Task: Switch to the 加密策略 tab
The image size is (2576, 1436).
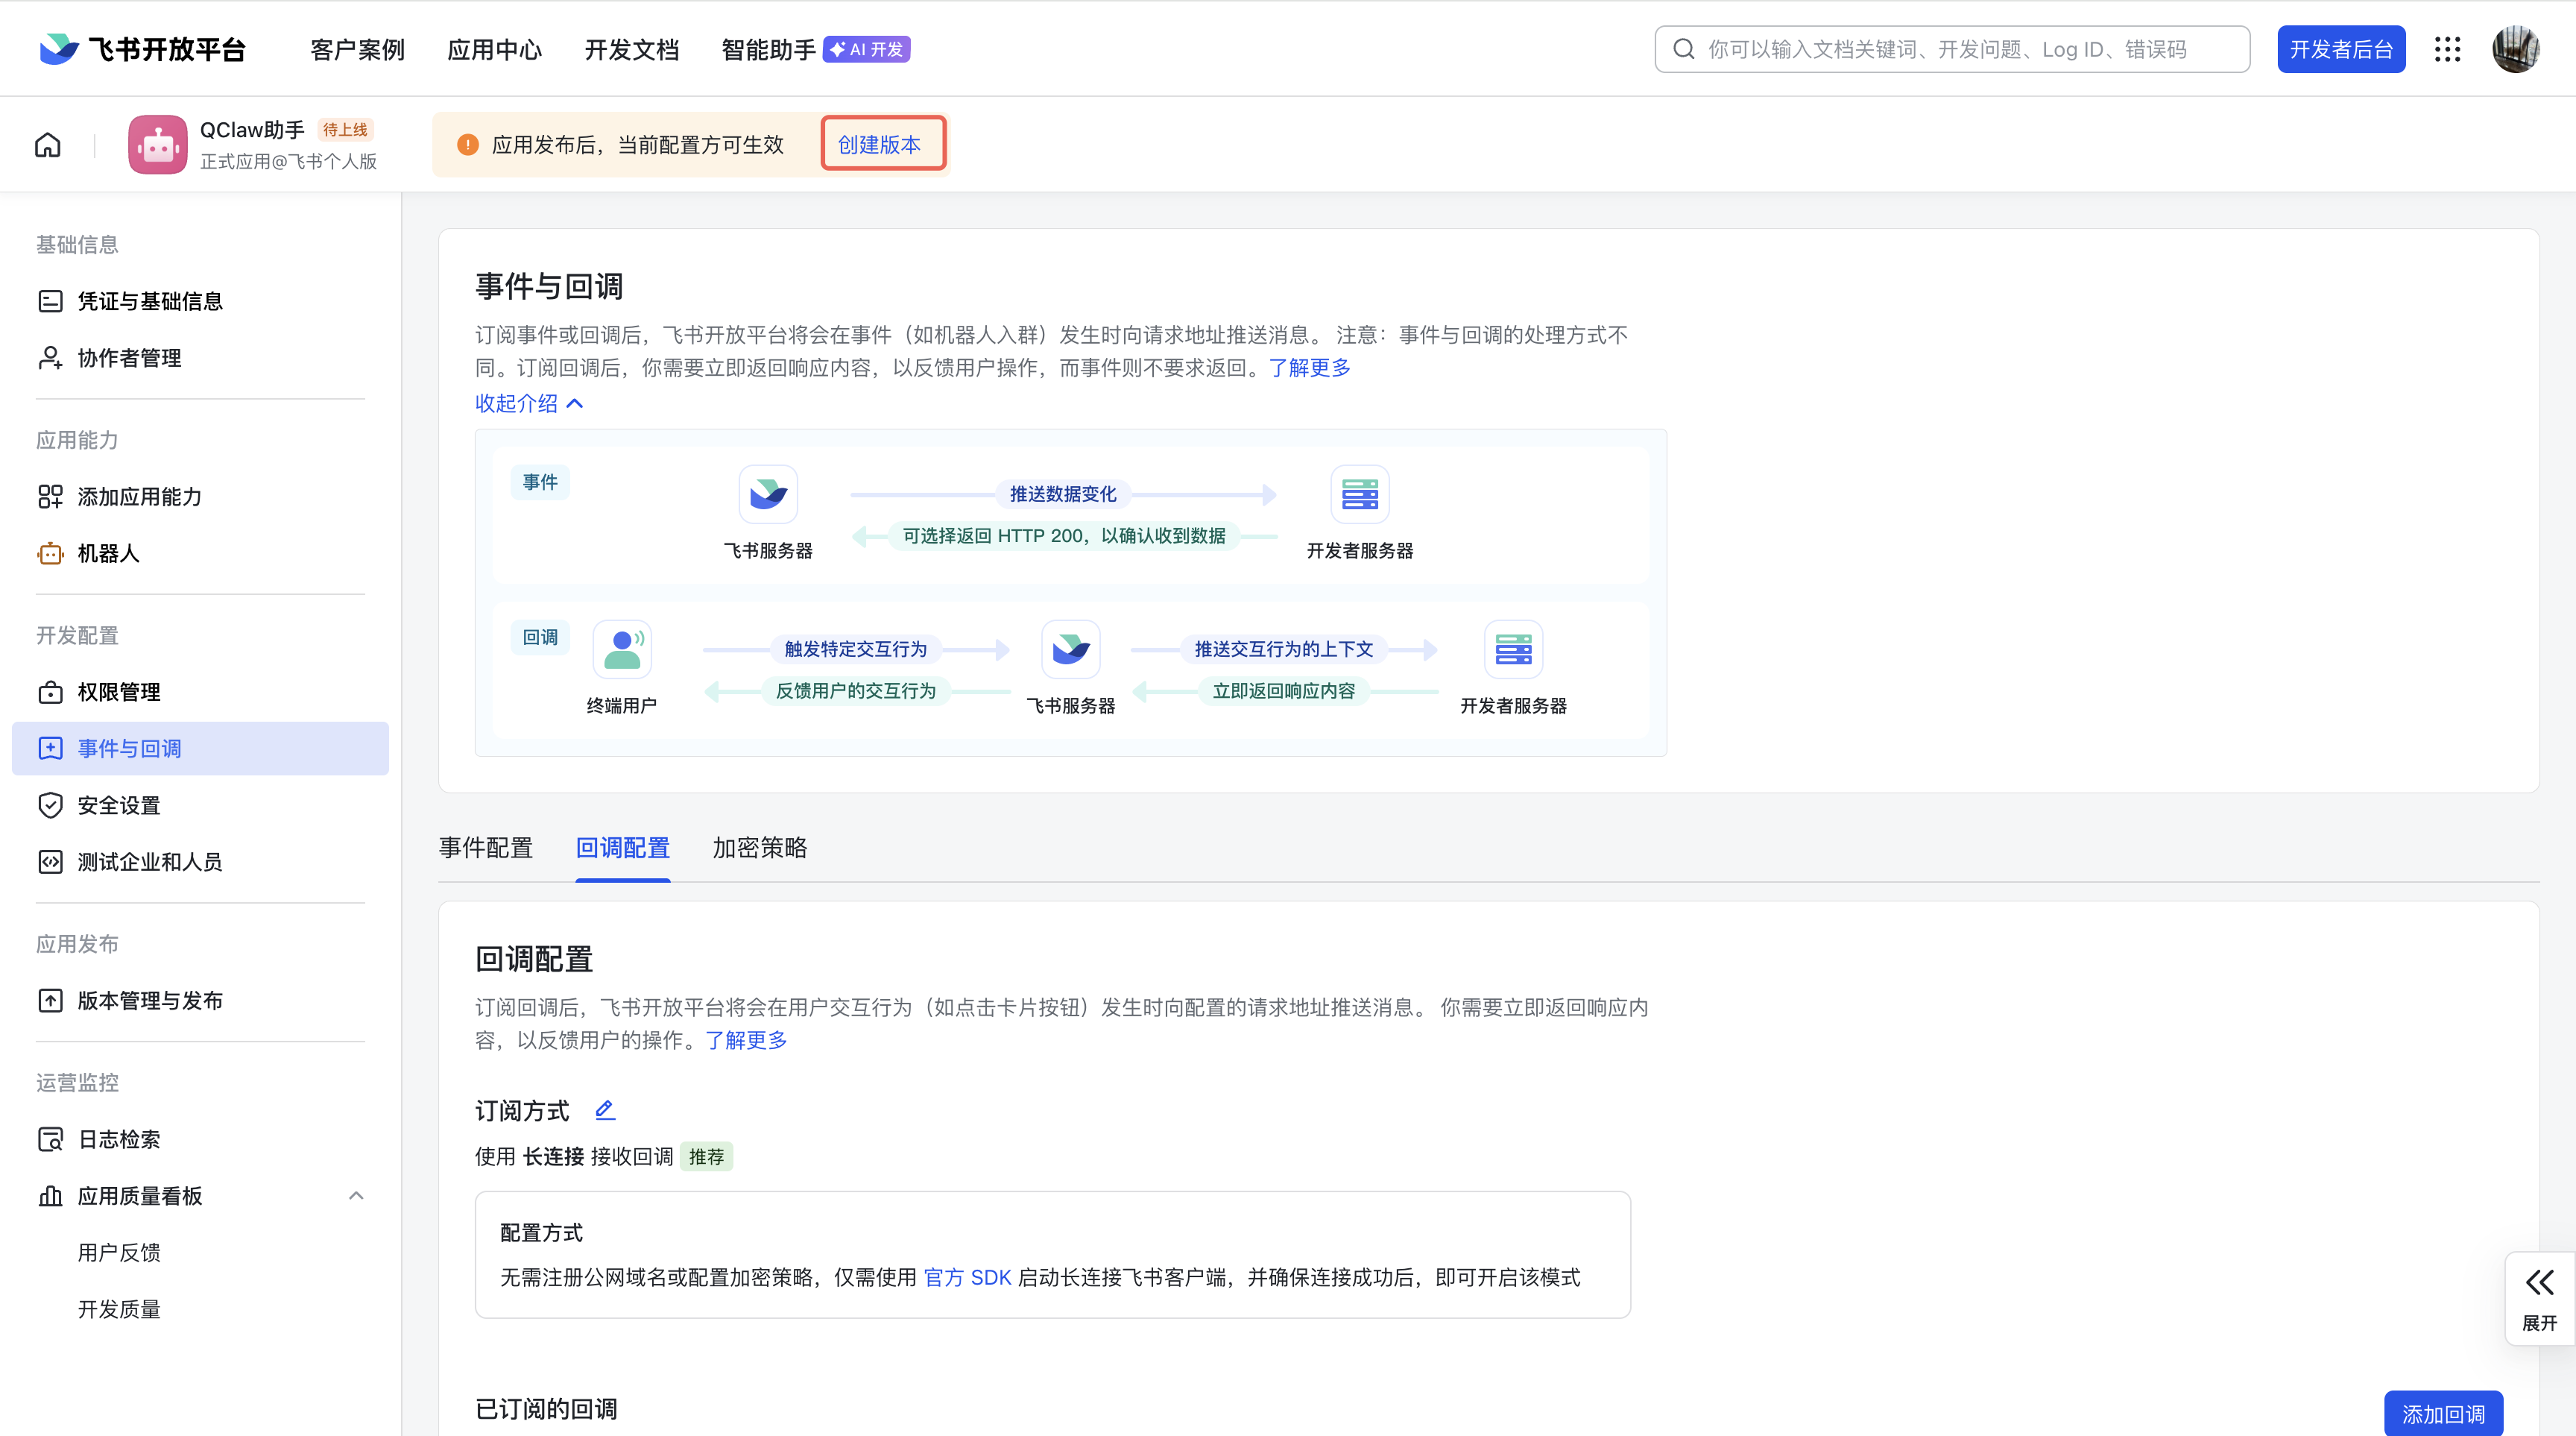Action: (x=759, y=848)
